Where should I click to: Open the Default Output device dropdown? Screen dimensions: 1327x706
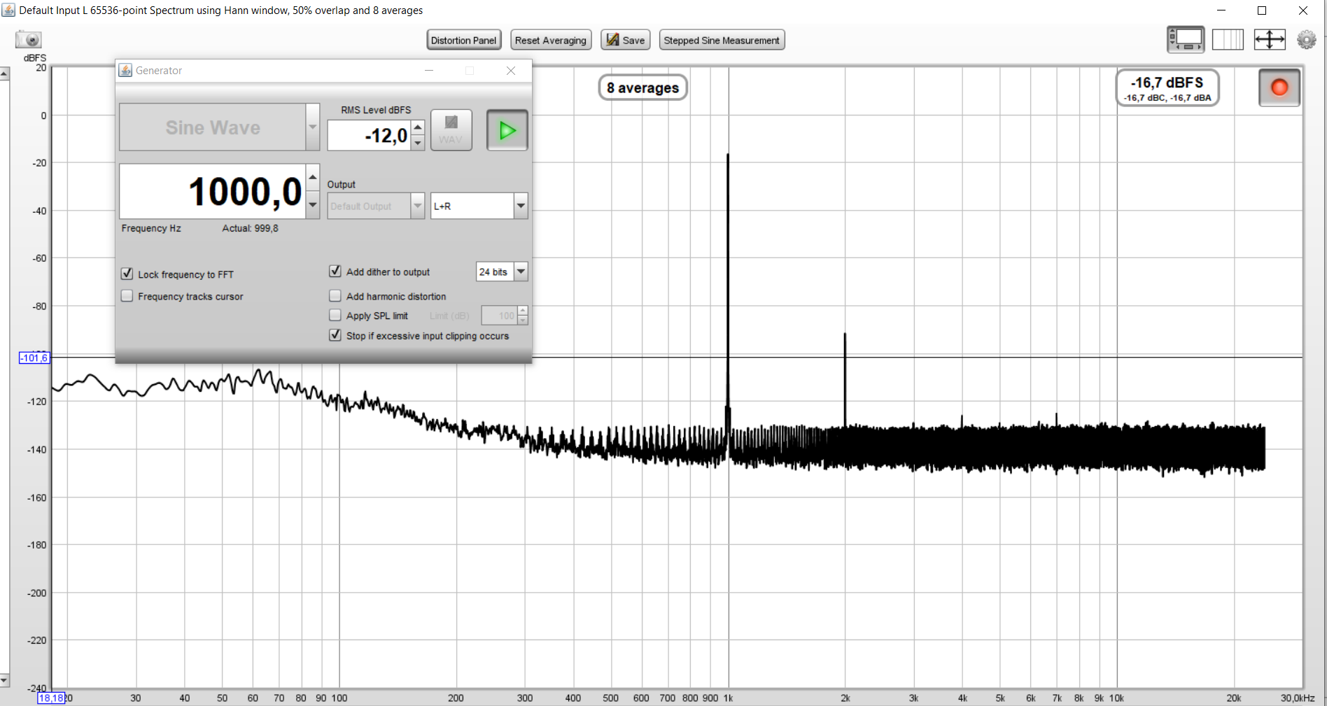point(418,206)
